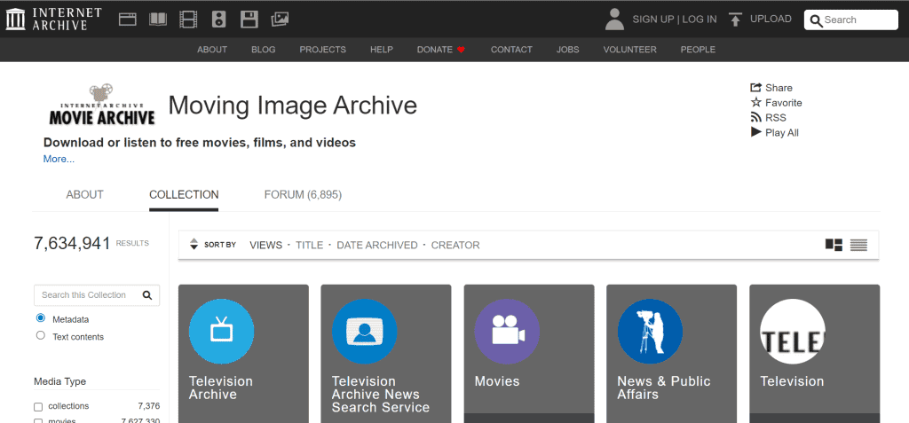Click the search magnifier in top bar
Screen dimensions: 909x423
(x=817, y=21)
